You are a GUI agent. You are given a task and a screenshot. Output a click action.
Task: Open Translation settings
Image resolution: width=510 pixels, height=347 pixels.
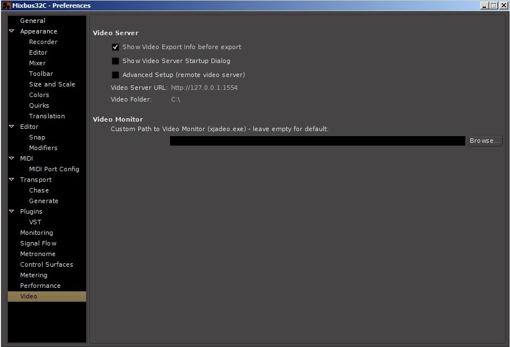(x=46, y=116)
